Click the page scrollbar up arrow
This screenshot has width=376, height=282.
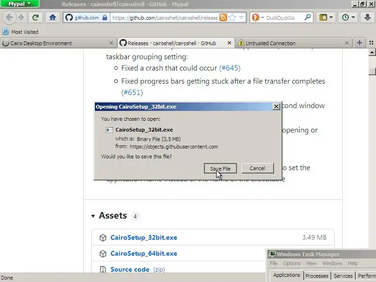click(372, 52)
